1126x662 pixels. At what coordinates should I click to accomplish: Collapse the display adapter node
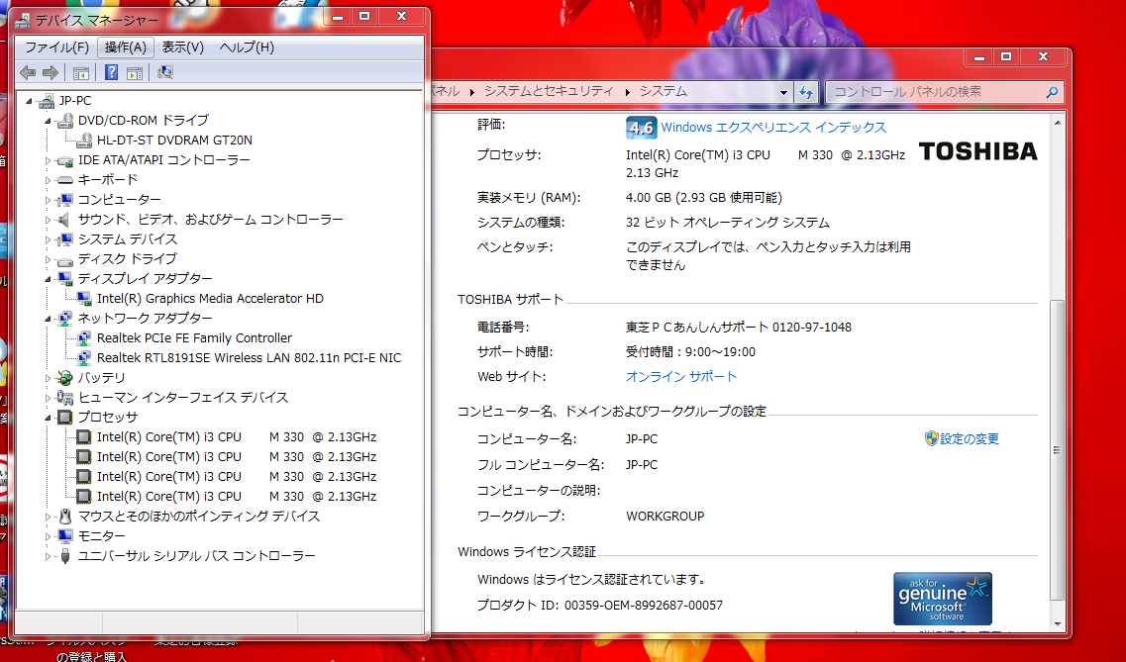pos(49,279)
